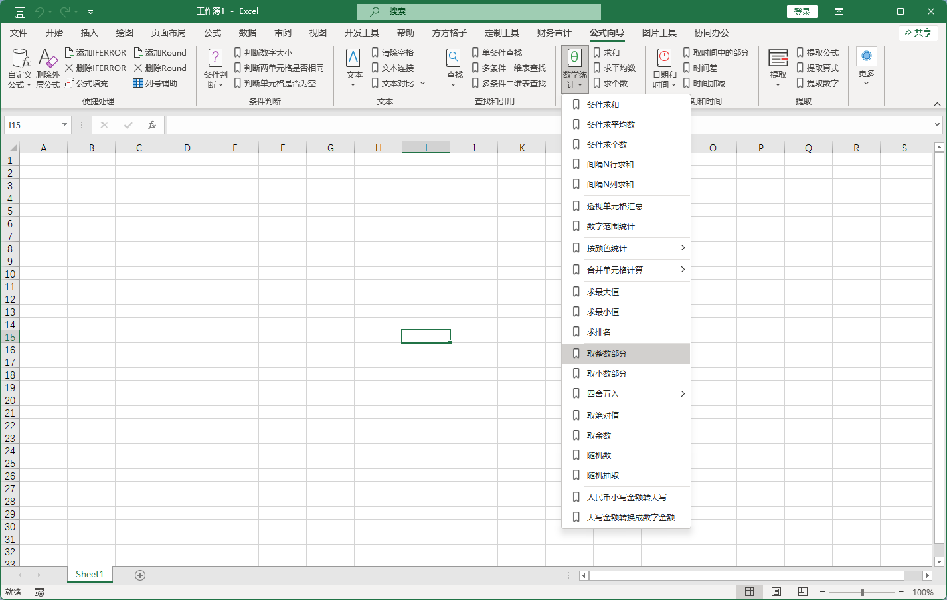Click the 删除外层公式 icon
The width and height of the screenshot is (947, 600).
48,60
